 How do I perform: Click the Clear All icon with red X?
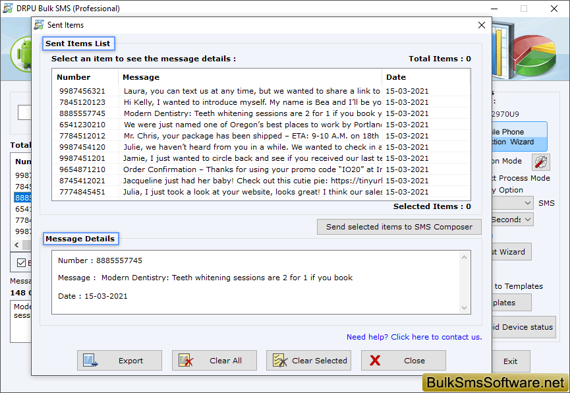coord(186,360)
